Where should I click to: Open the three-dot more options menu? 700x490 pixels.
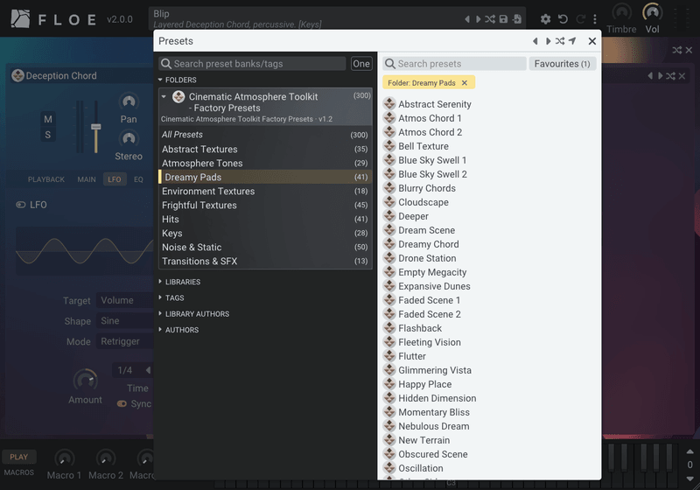(x=595, y=19)
